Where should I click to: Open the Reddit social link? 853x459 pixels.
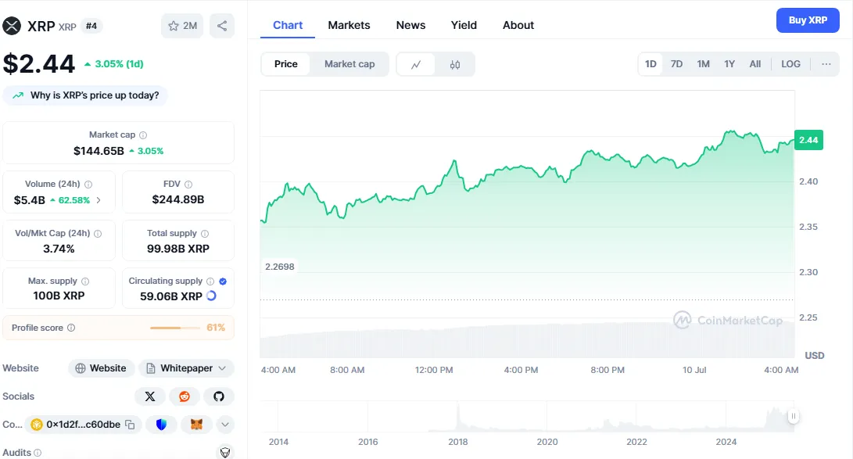pyautogui.click(x=185, y=396)
